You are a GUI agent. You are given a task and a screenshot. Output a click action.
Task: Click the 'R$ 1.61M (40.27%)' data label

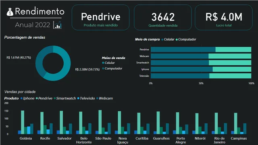pos(19,58)
